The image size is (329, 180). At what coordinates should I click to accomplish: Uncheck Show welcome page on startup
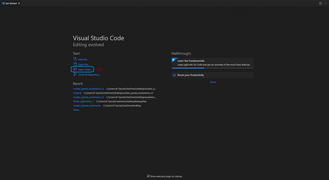(148, 176)
